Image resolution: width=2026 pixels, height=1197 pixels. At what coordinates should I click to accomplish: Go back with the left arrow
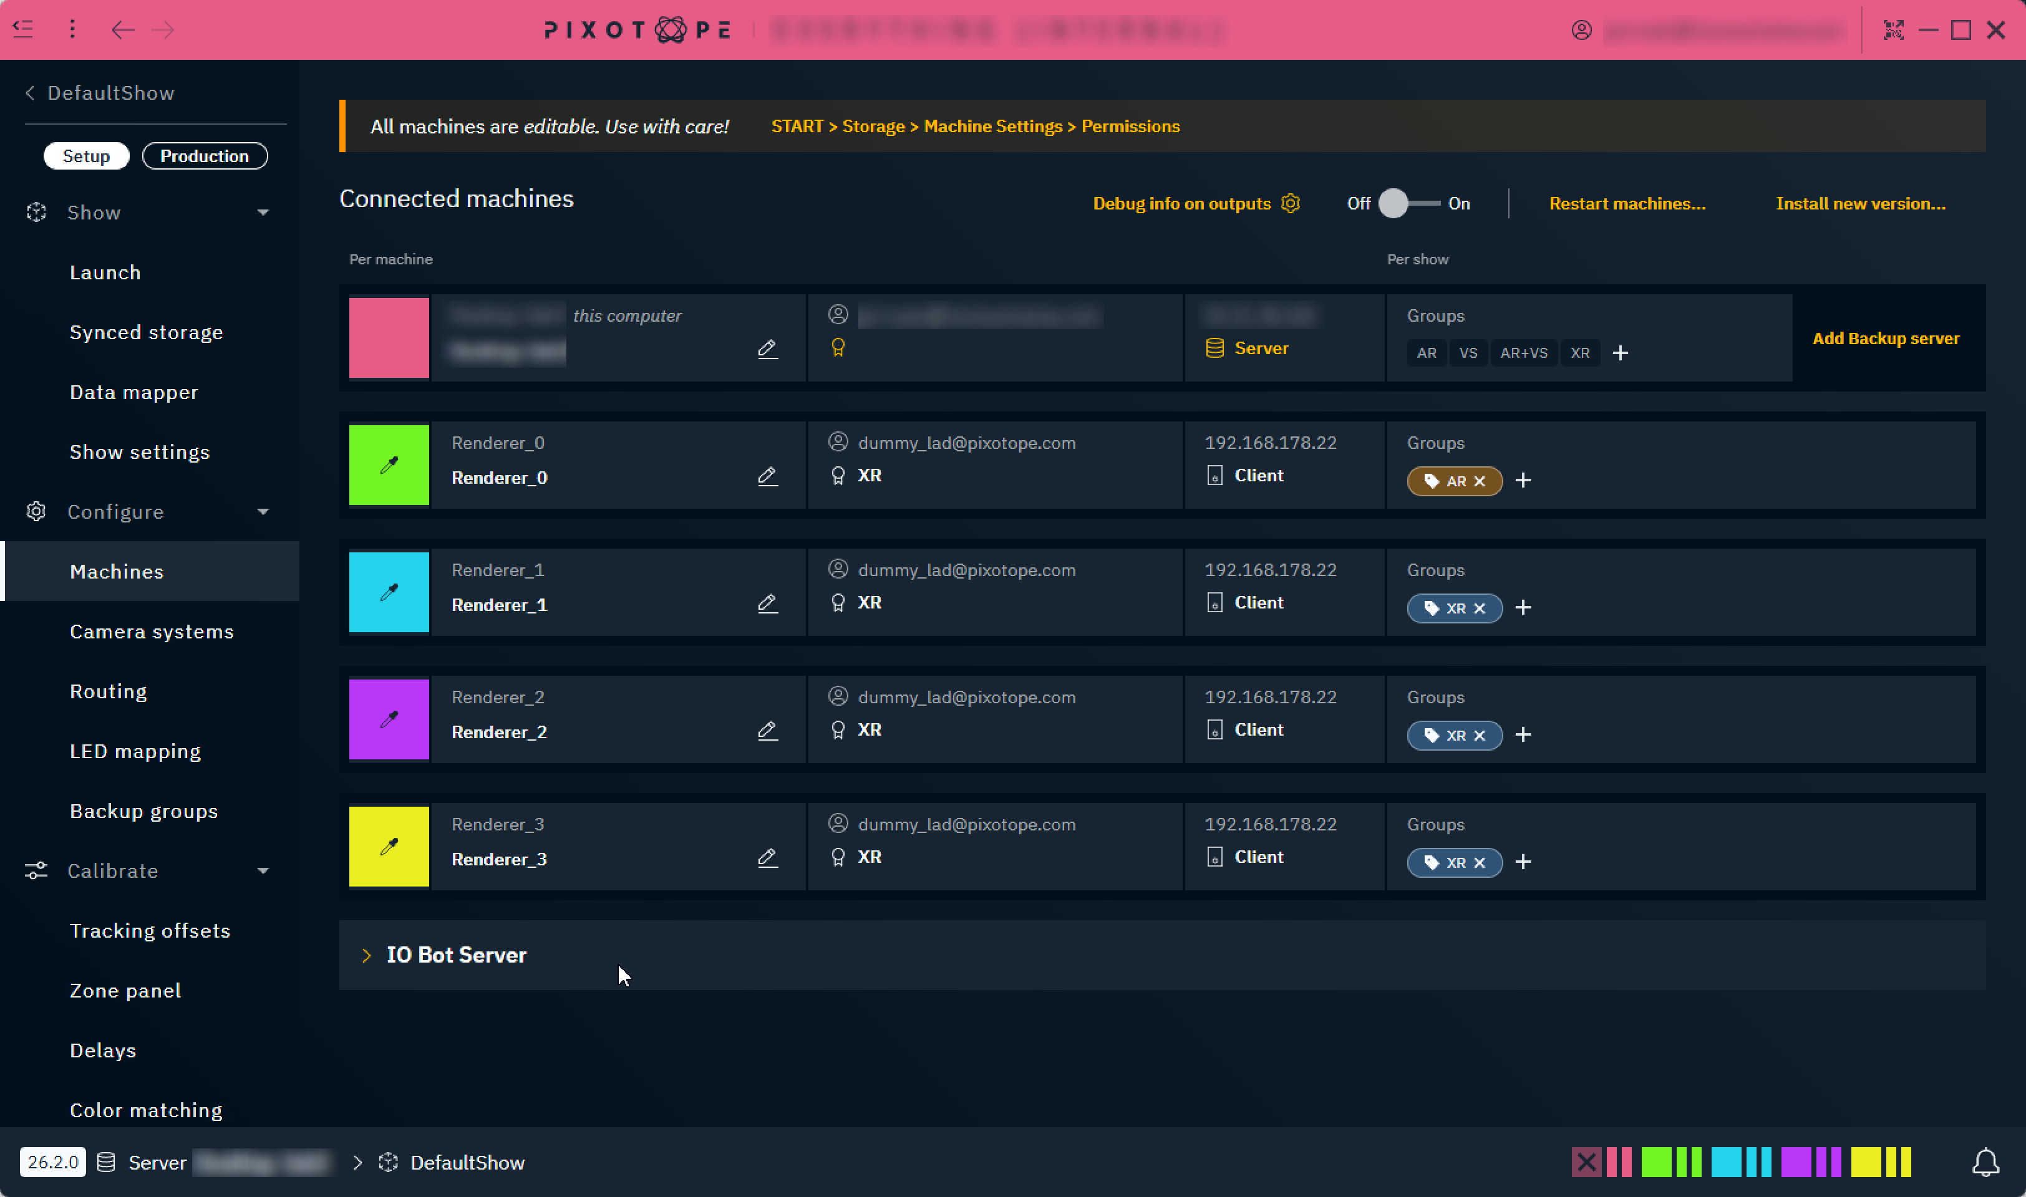(123, 30)
